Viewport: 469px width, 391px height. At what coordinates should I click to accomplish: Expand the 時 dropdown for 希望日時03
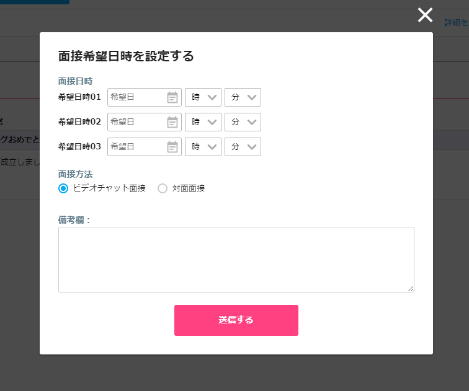tap(203, 147)
